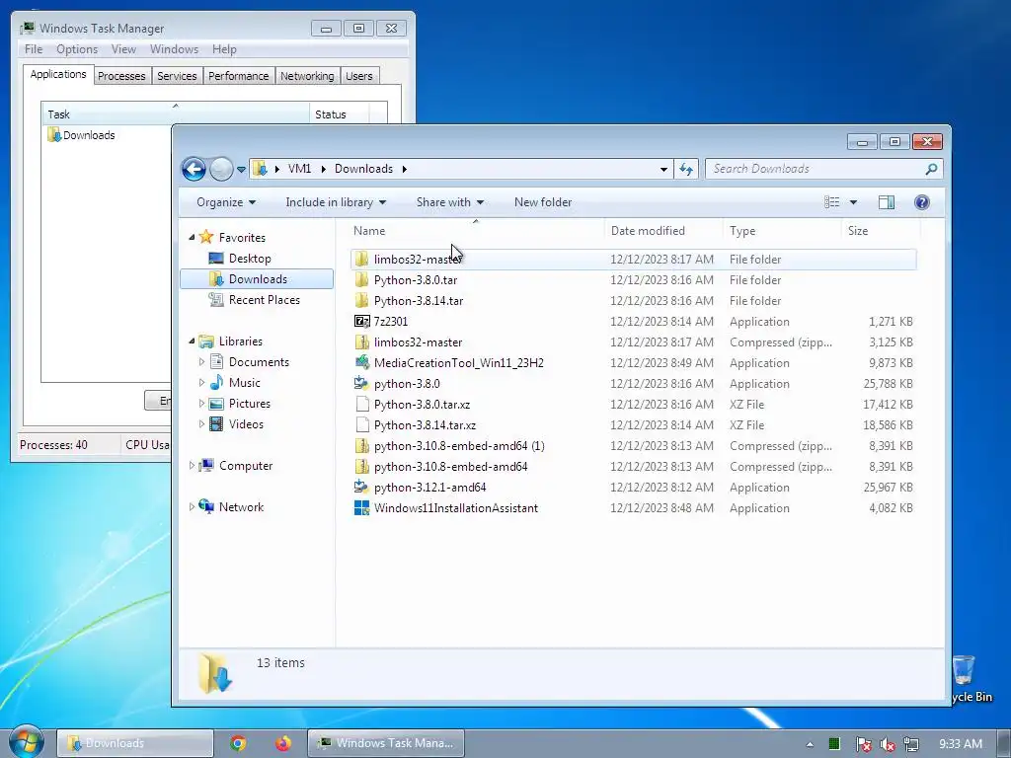1011x758 pixels.
Task: Select the Music library icon
Action: pyautogui.click(x=216, y=382)
